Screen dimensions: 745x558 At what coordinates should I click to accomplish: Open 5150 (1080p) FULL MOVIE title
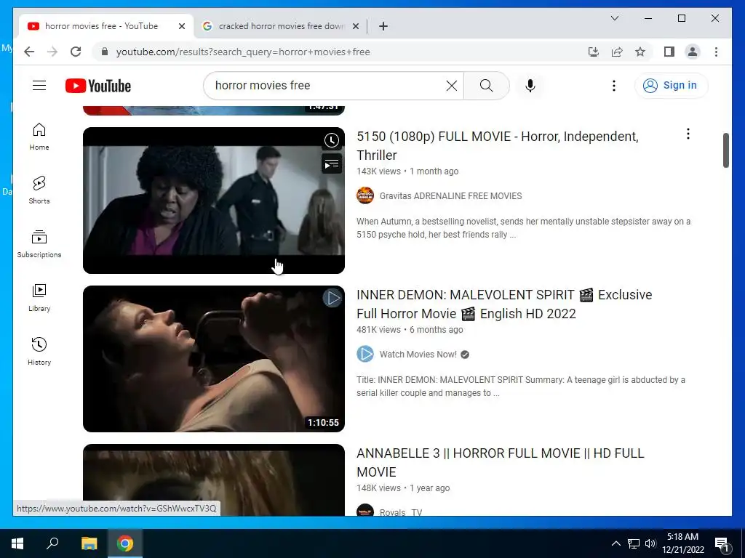pyautogui.click(x=498, y=145)
